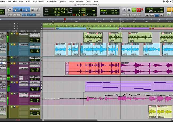The width and height of the screenshot is (173, 122).
Task: Select the Scrubber speaker tool
Action: point(32,10)
